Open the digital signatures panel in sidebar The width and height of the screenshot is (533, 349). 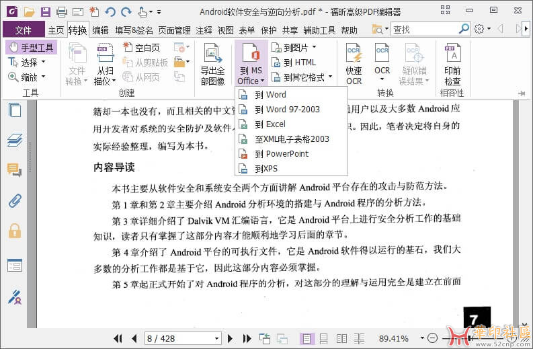pos(15,297)
